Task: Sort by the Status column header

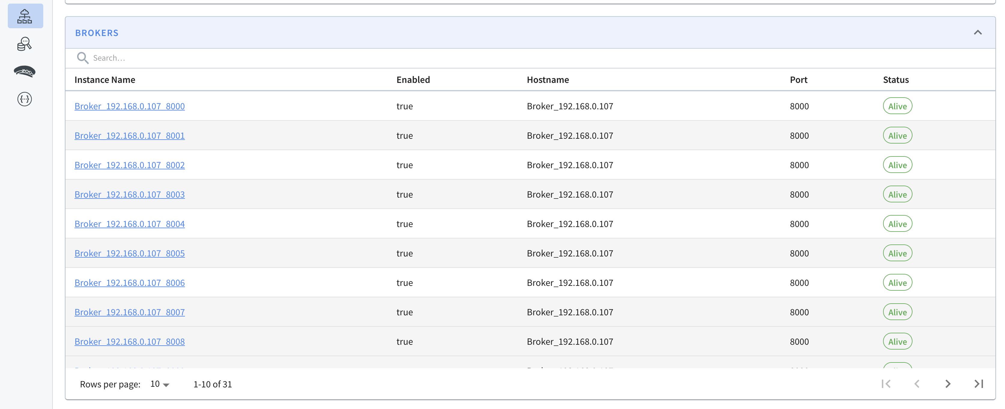Action: tap(896, 80)
